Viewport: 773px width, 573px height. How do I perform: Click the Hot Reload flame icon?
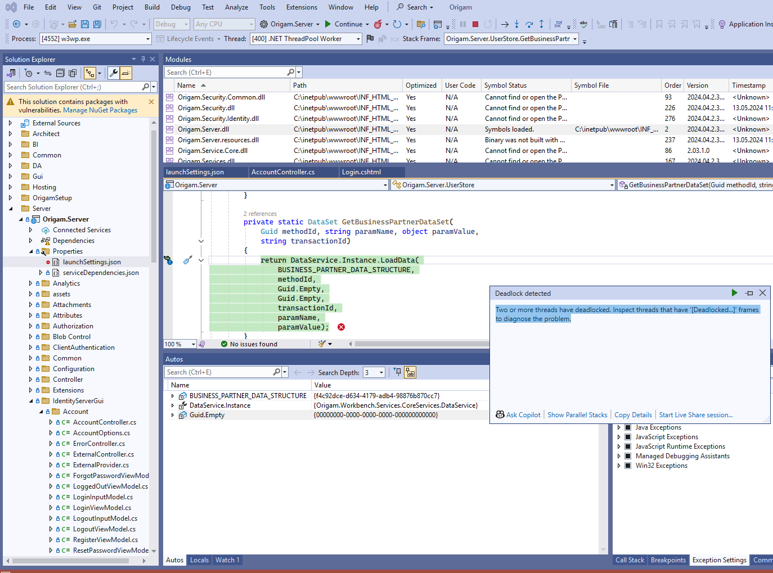tap(378, 24)
